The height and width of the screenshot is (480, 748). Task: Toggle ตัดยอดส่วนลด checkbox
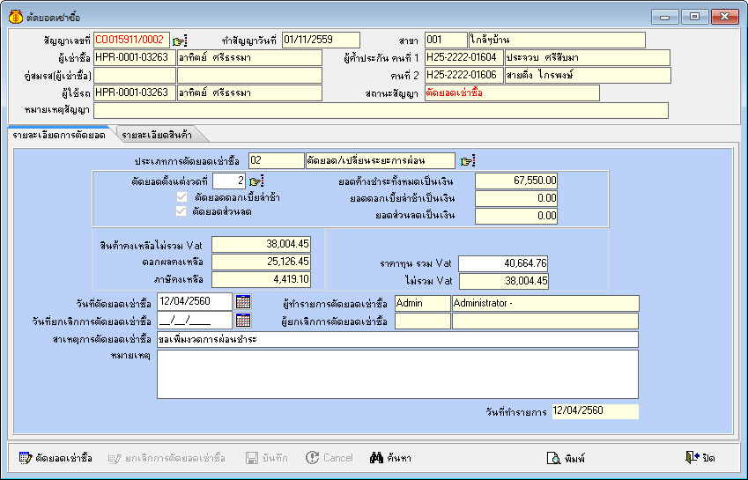click(181, 211)
